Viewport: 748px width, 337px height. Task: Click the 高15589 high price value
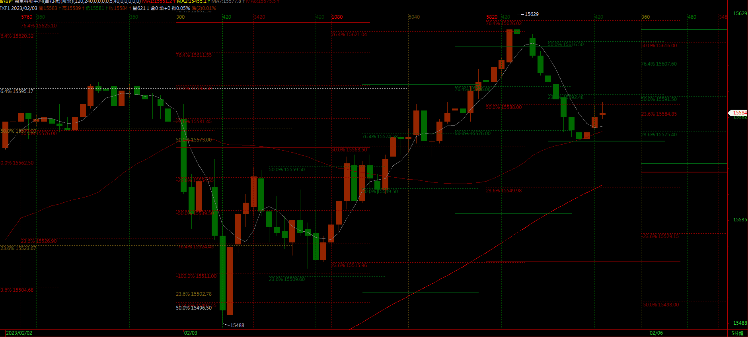(72, 8)
